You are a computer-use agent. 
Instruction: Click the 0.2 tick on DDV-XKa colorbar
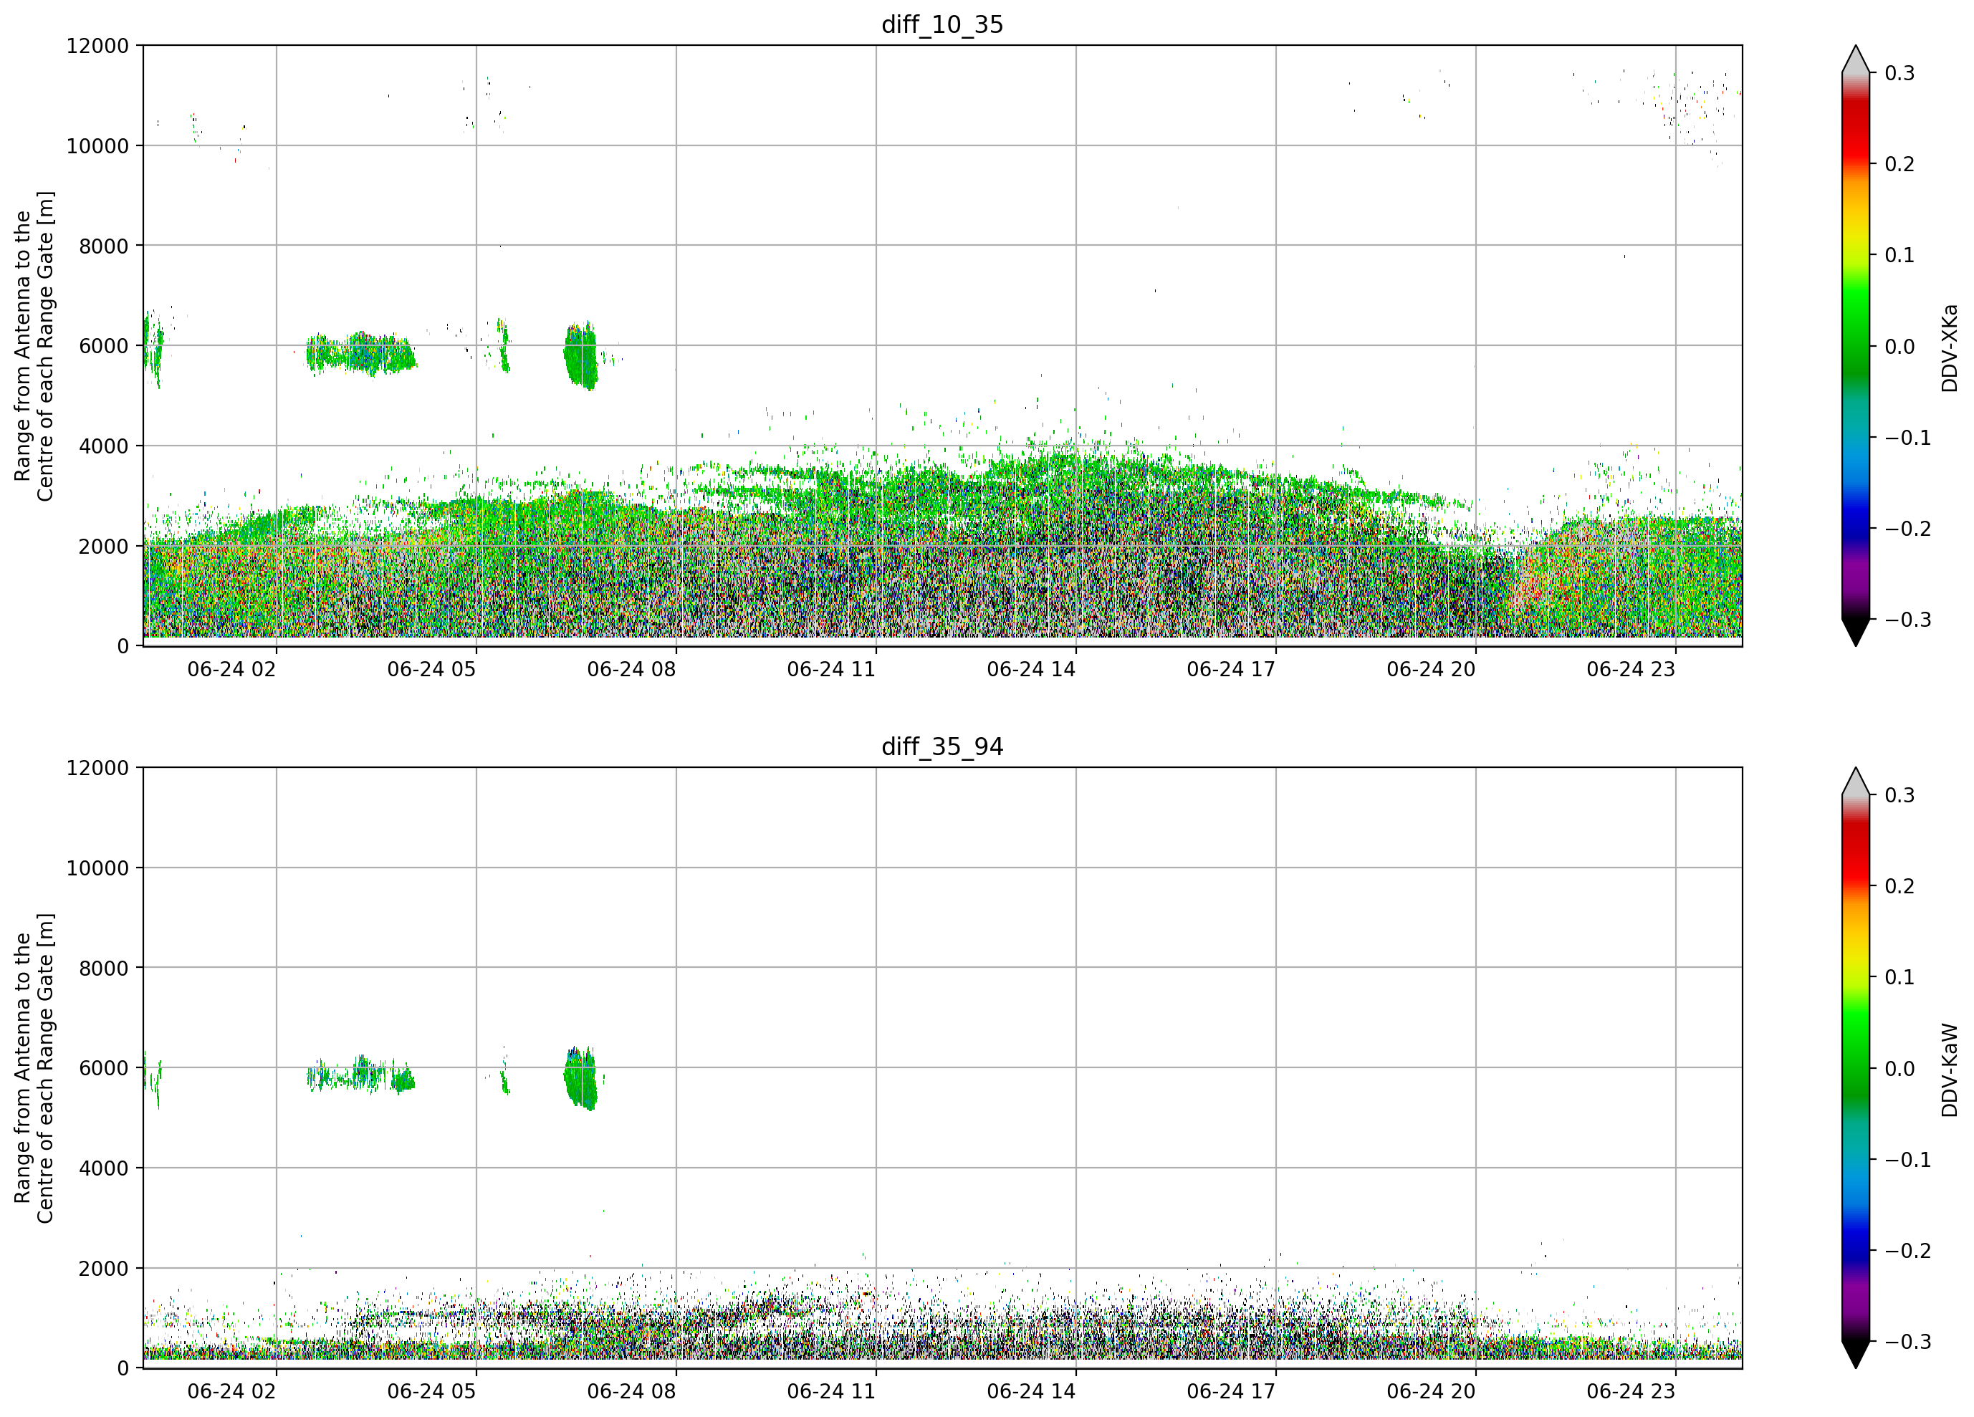[1899, 165]
